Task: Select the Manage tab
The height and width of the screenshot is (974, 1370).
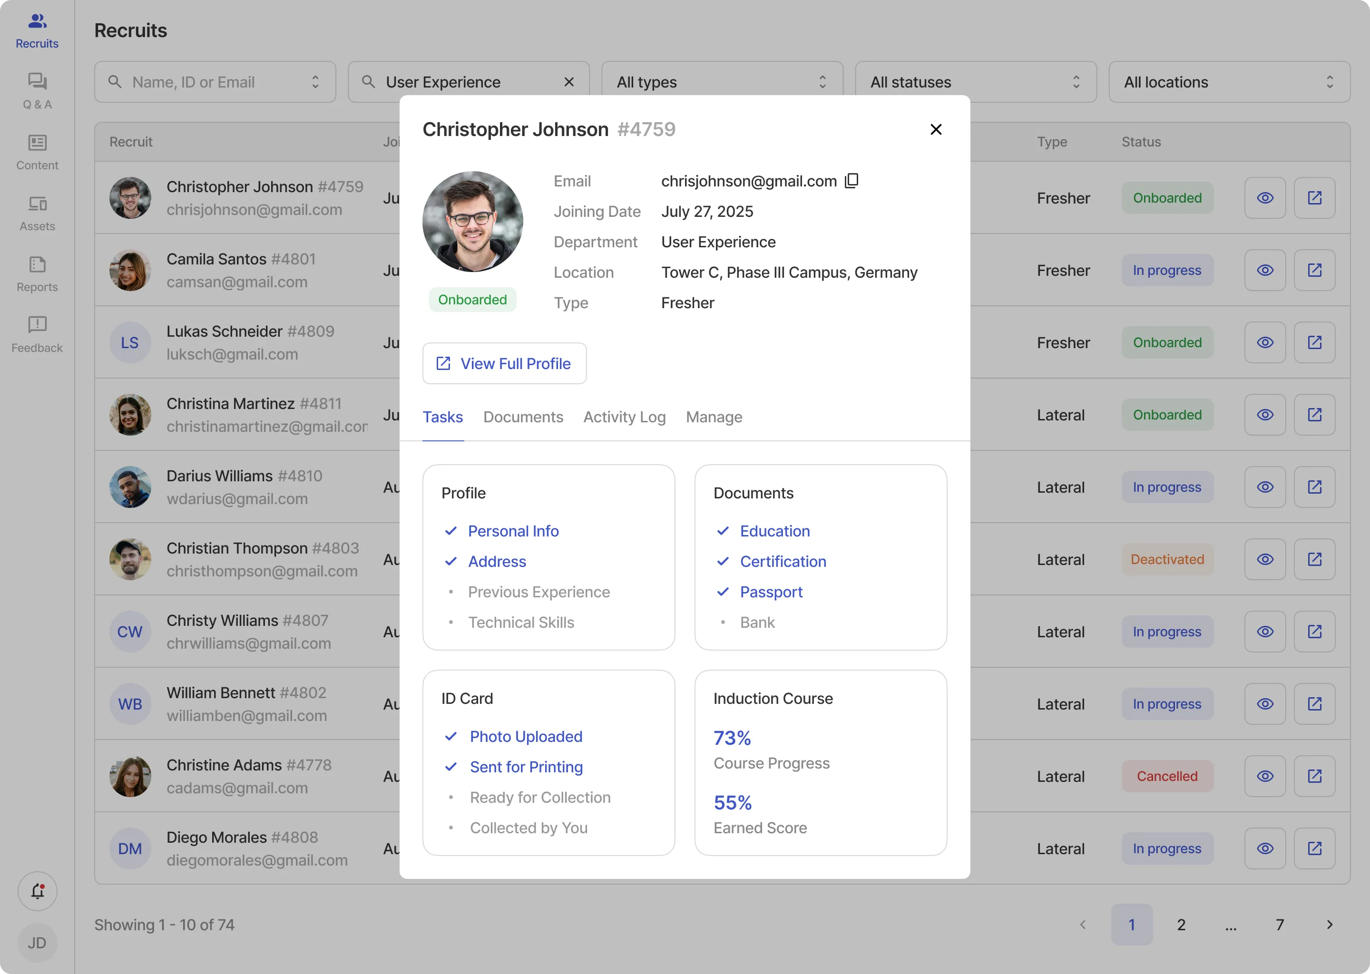Action: 714,417
